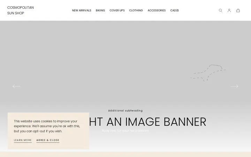The height and width of the screenshot is (157, 251).
Task: Click the image banner heading text
Action: (x=147, y=122)
